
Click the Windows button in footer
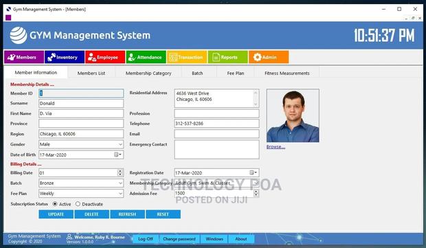(x=214, y=239)
